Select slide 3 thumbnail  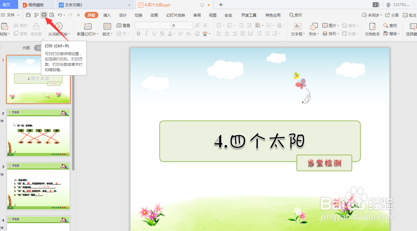click(x=38, y=186)
